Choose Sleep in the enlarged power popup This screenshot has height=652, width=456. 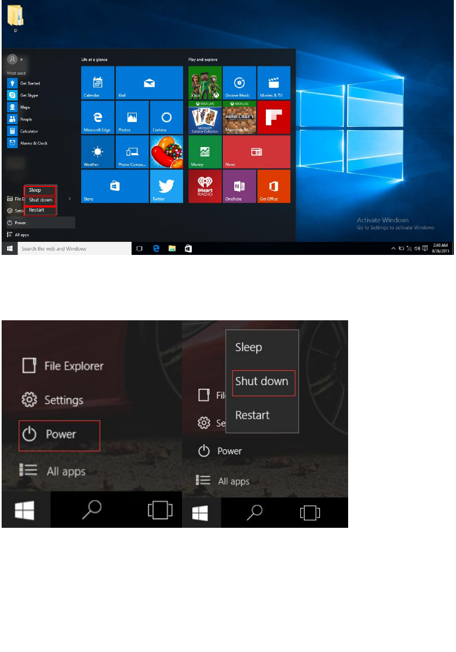262,347
